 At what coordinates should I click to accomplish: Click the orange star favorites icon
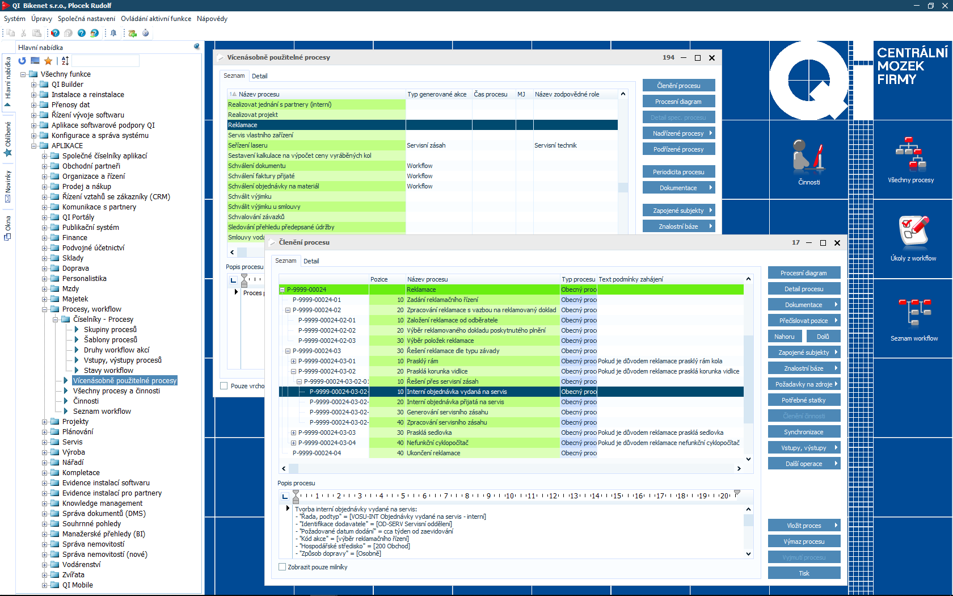(x=48, y=61)
